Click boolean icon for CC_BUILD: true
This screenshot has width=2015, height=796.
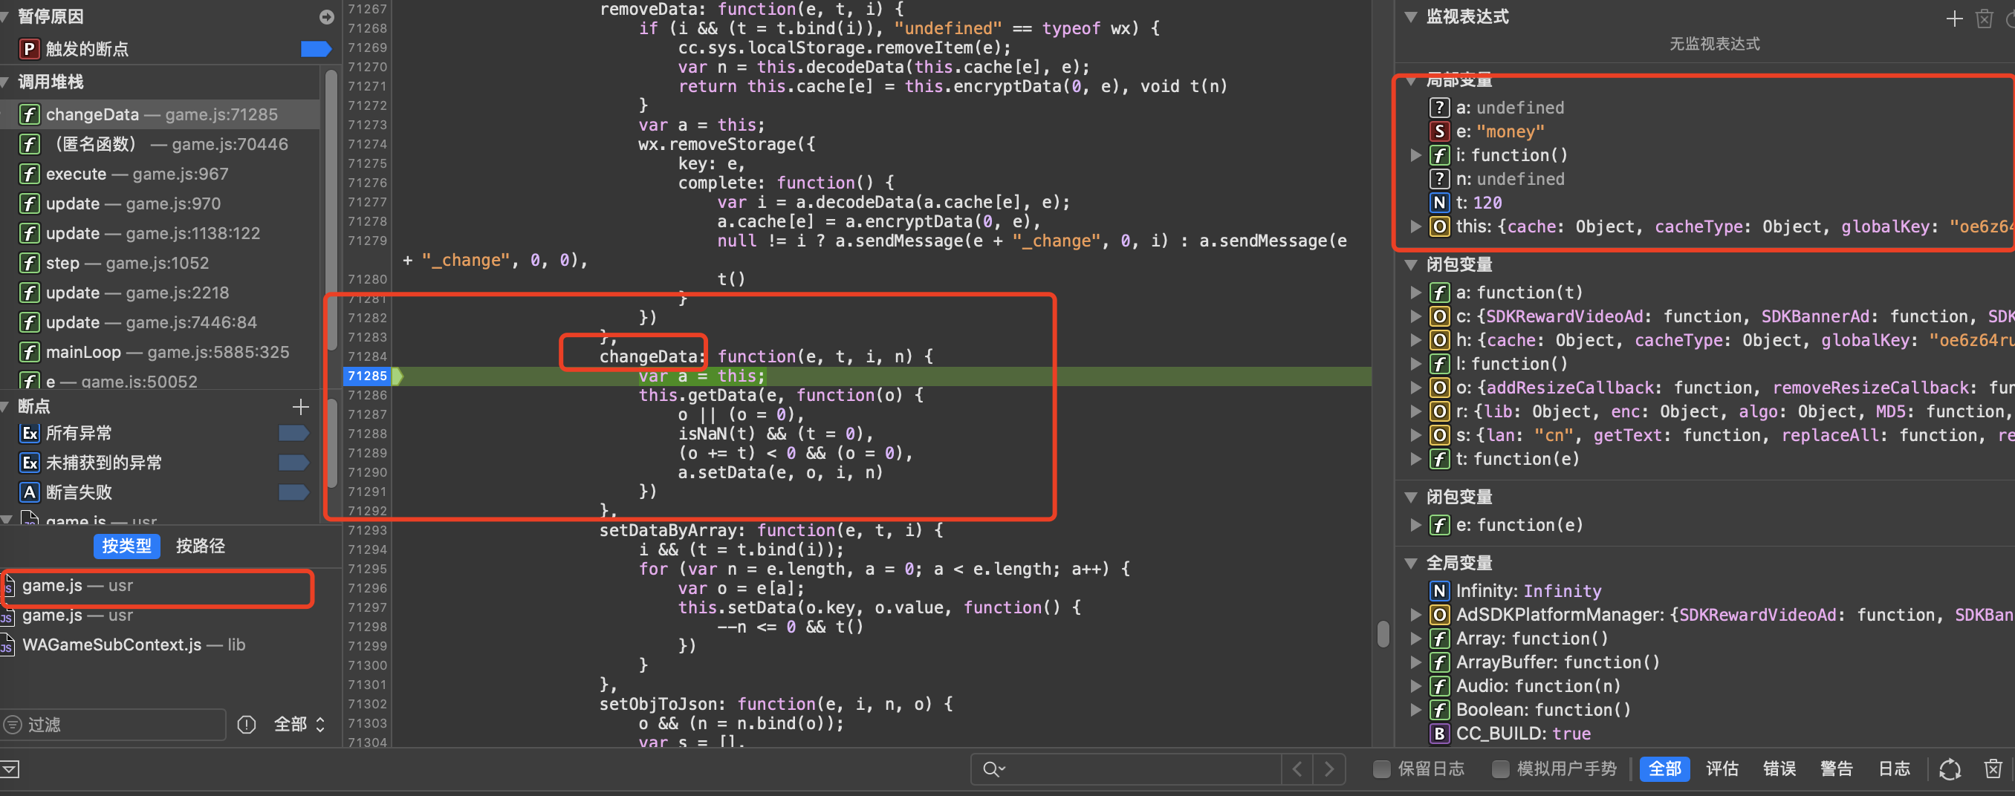(1439, 734)
